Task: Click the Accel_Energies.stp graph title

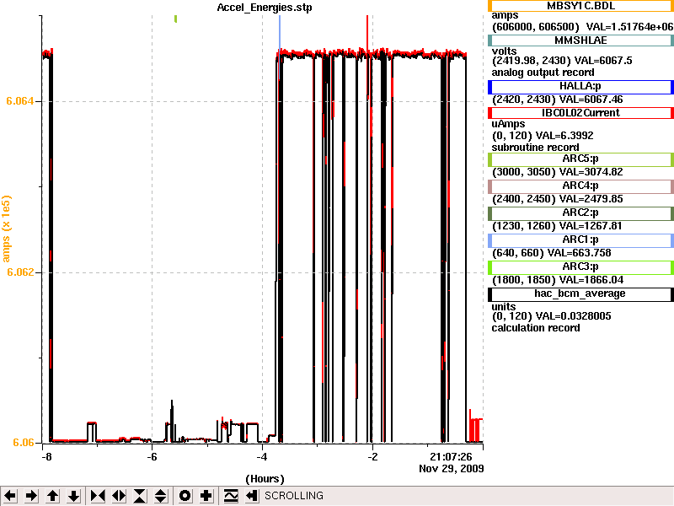Action: coord(265,8)
